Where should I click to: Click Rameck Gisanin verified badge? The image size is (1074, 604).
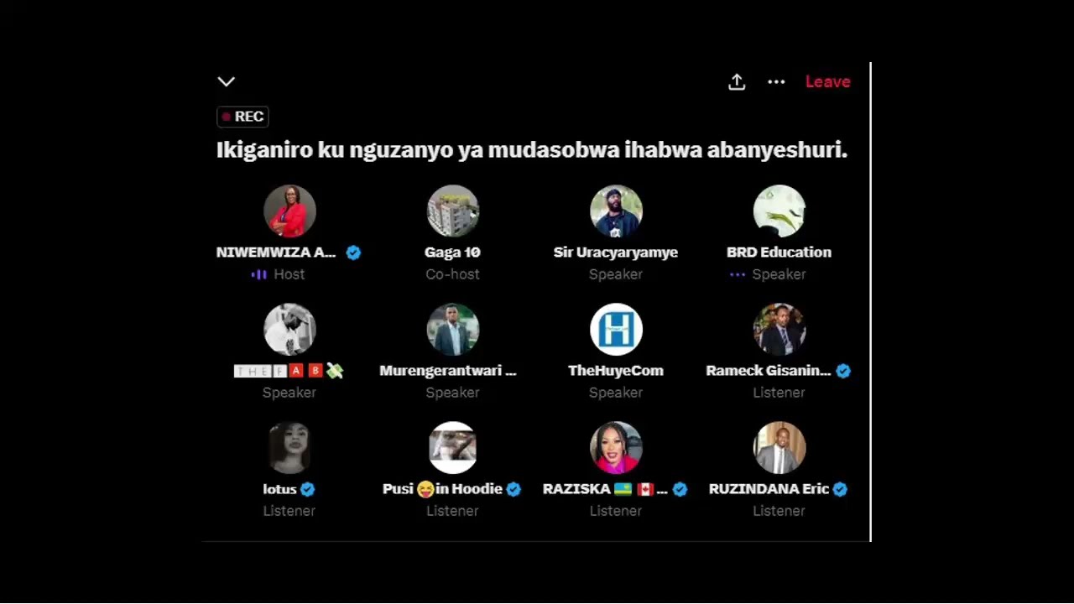tap(843, 371)
